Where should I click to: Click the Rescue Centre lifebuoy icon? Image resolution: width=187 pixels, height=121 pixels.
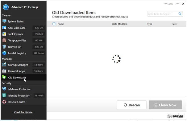pyautogui.click(x=4, y=102)
